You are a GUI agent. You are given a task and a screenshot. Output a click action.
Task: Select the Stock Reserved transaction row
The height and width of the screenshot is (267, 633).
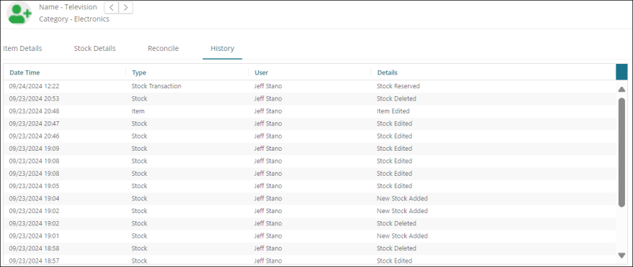tap(309, 86)
